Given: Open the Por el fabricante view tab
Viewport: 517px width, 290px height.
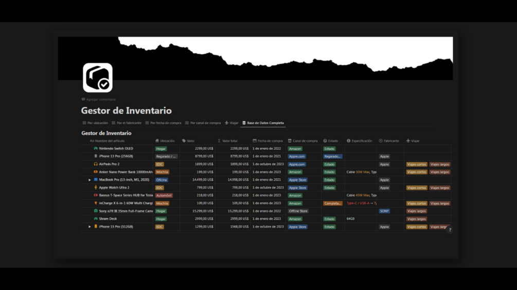Looking at the screenshot, I should [126, 123].
